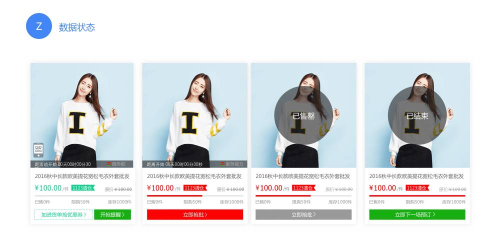Click the blue Z circle avatar
500x245 pixels.
[x=39, y=26]
